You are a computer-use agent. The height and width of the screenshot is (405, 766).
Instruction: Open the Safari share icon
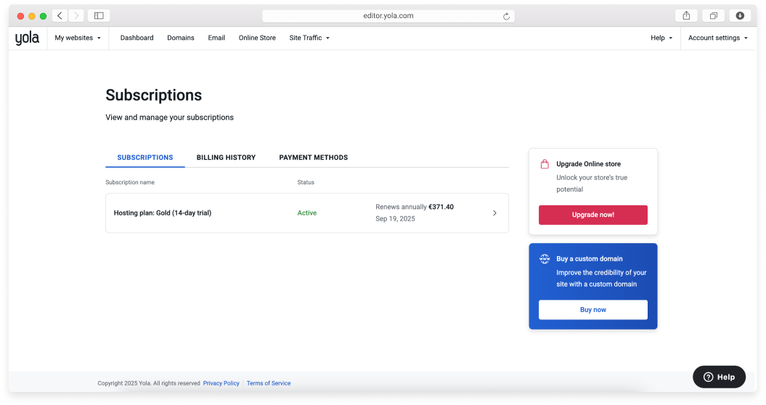[686, 15]
